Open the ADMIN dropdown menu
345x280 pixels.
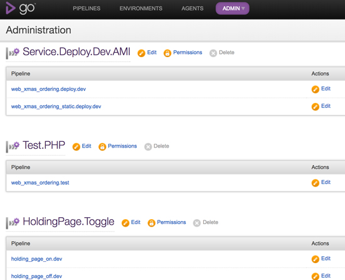232,8
